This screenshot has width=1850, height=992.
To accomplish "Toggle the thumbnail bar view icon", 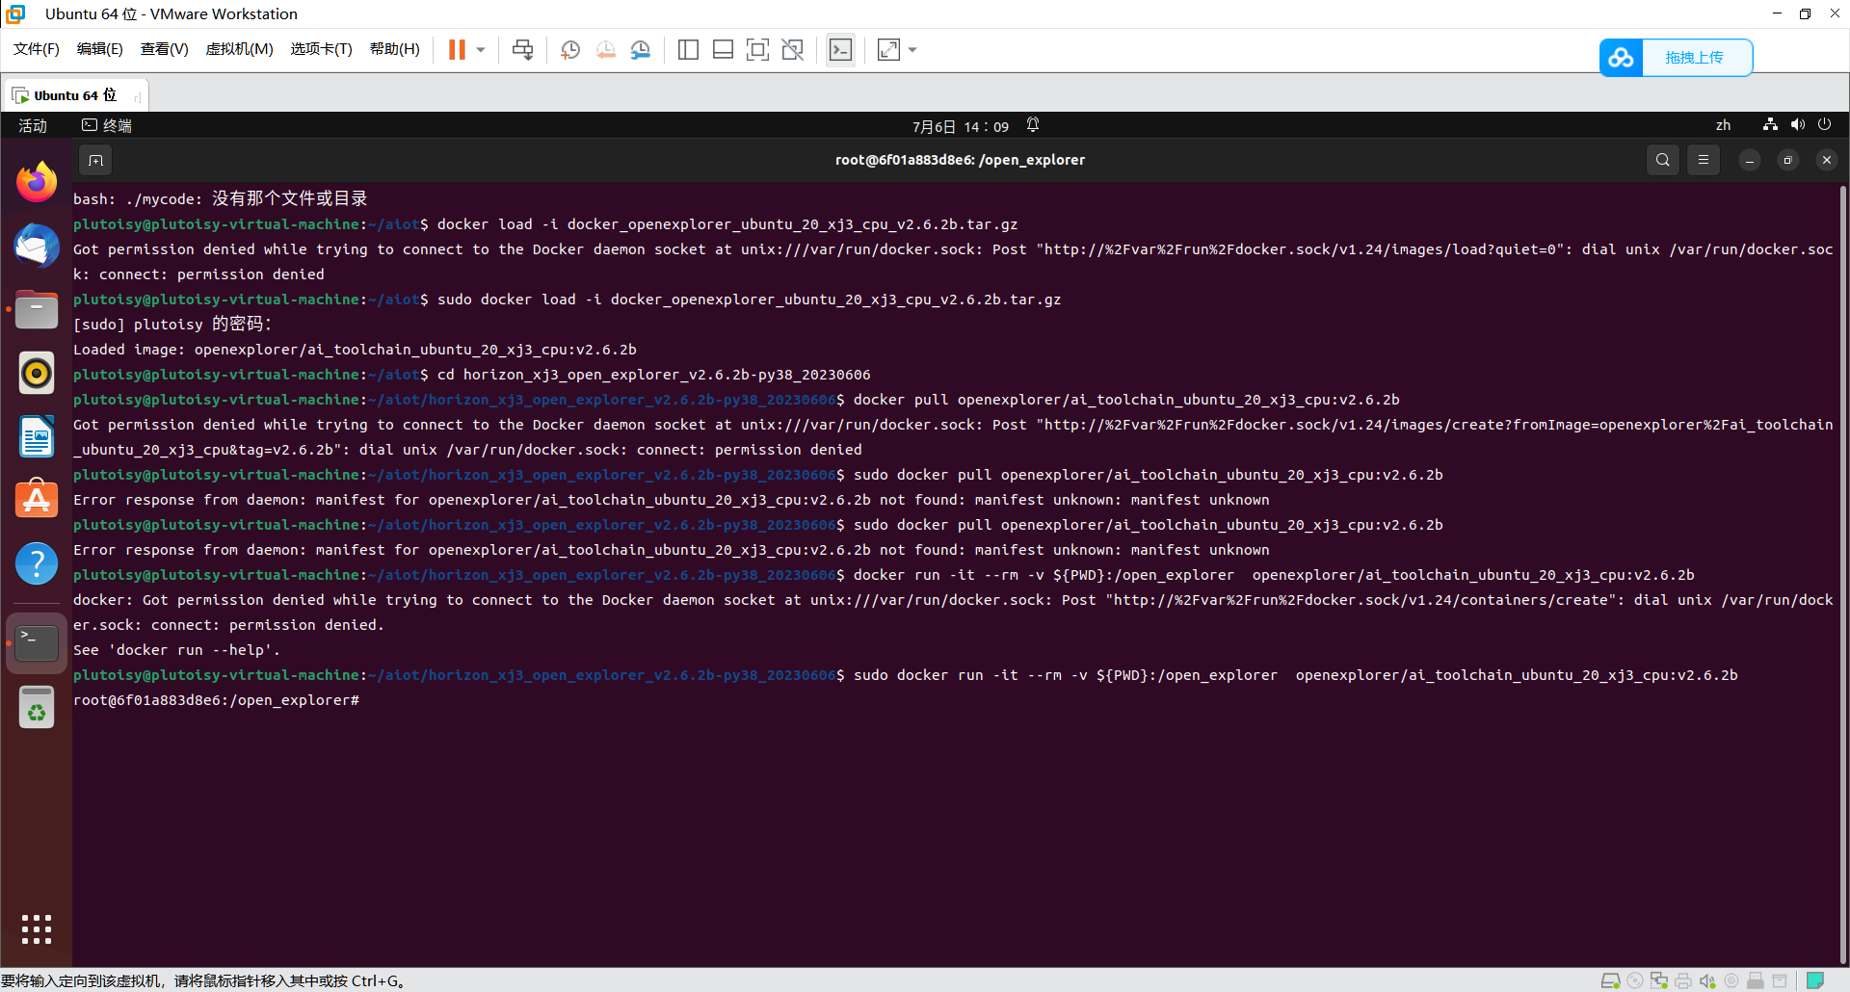I will pos(723,50).
